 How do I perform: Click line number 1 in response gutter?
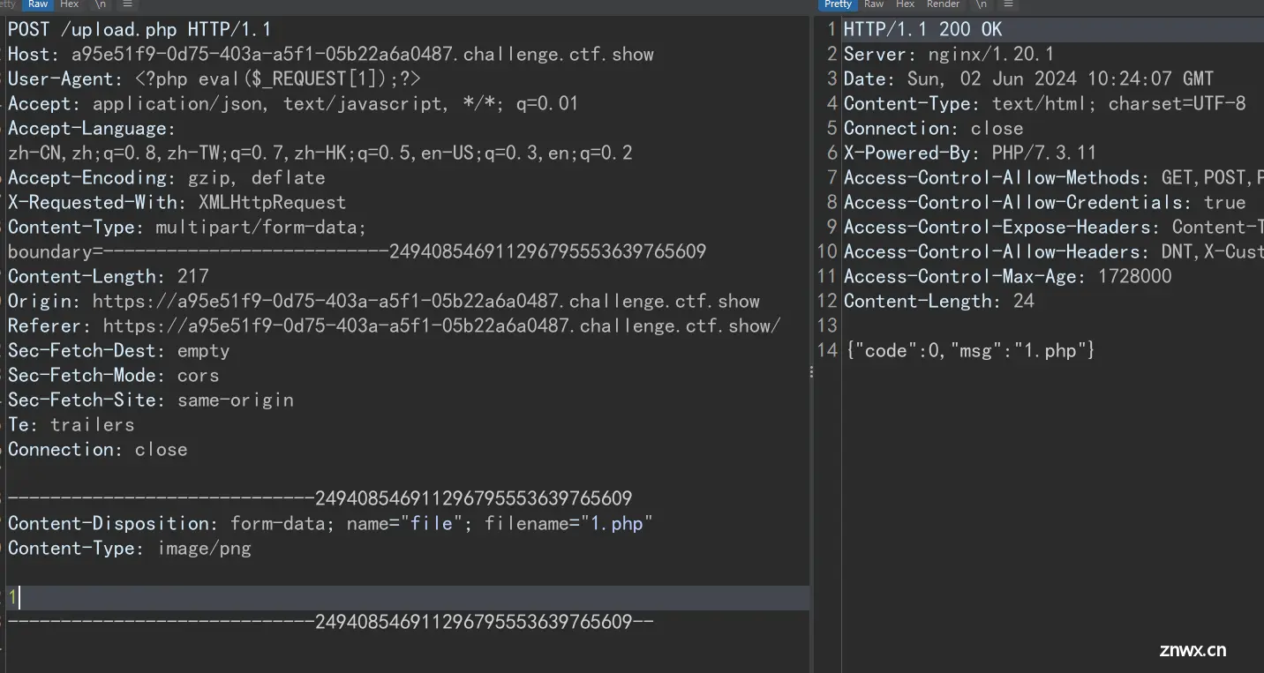point(831,29)
